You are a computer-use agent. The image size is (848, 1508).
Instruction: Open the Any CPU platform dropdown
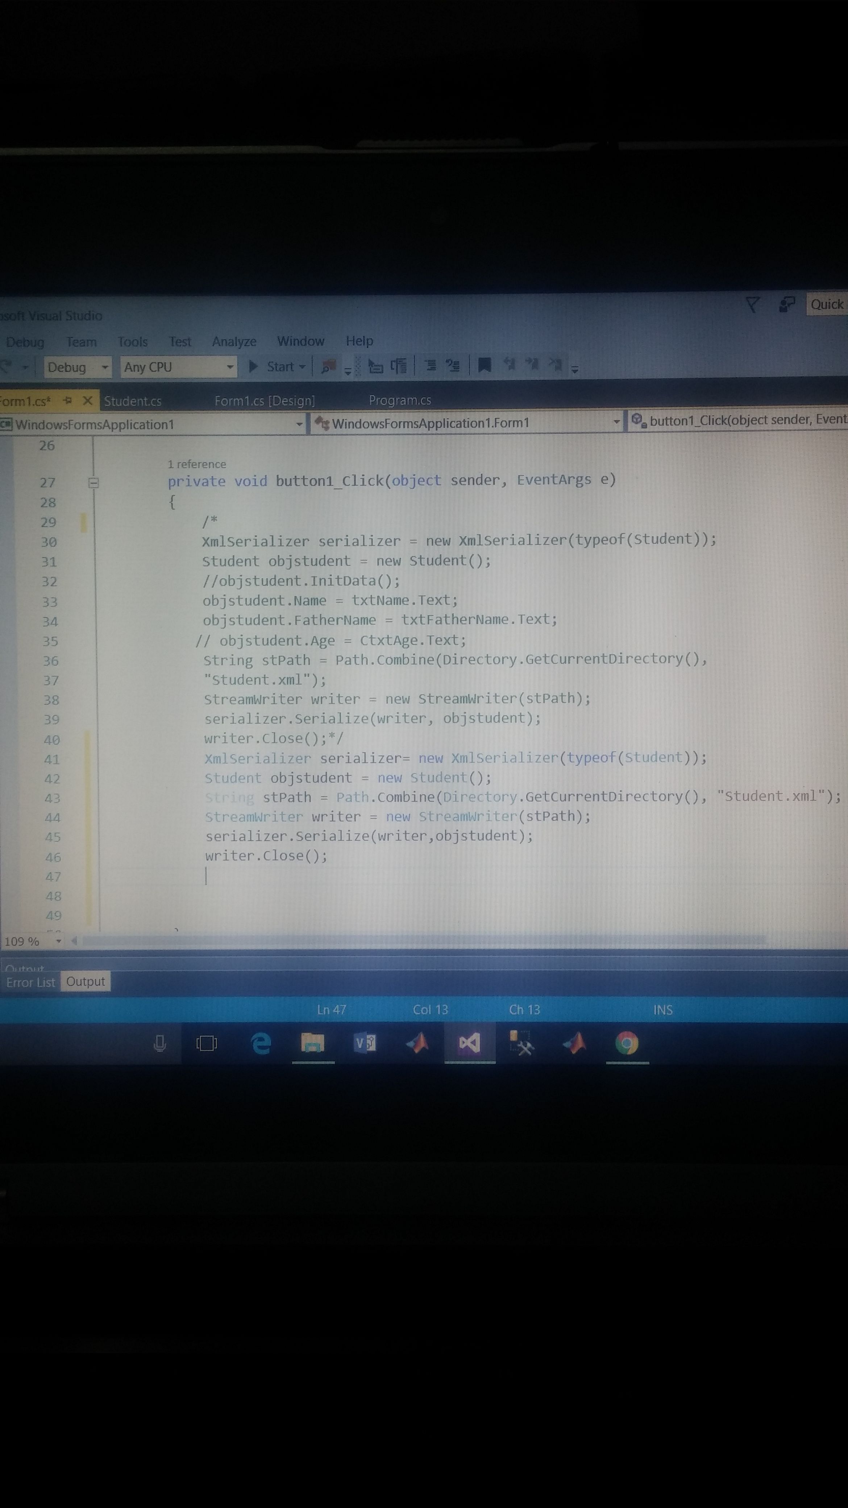click(178, 367)
